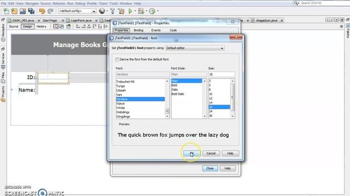Open the Files side panel
The width and height of the screenshot is (350, 196).
coord(3,78)
